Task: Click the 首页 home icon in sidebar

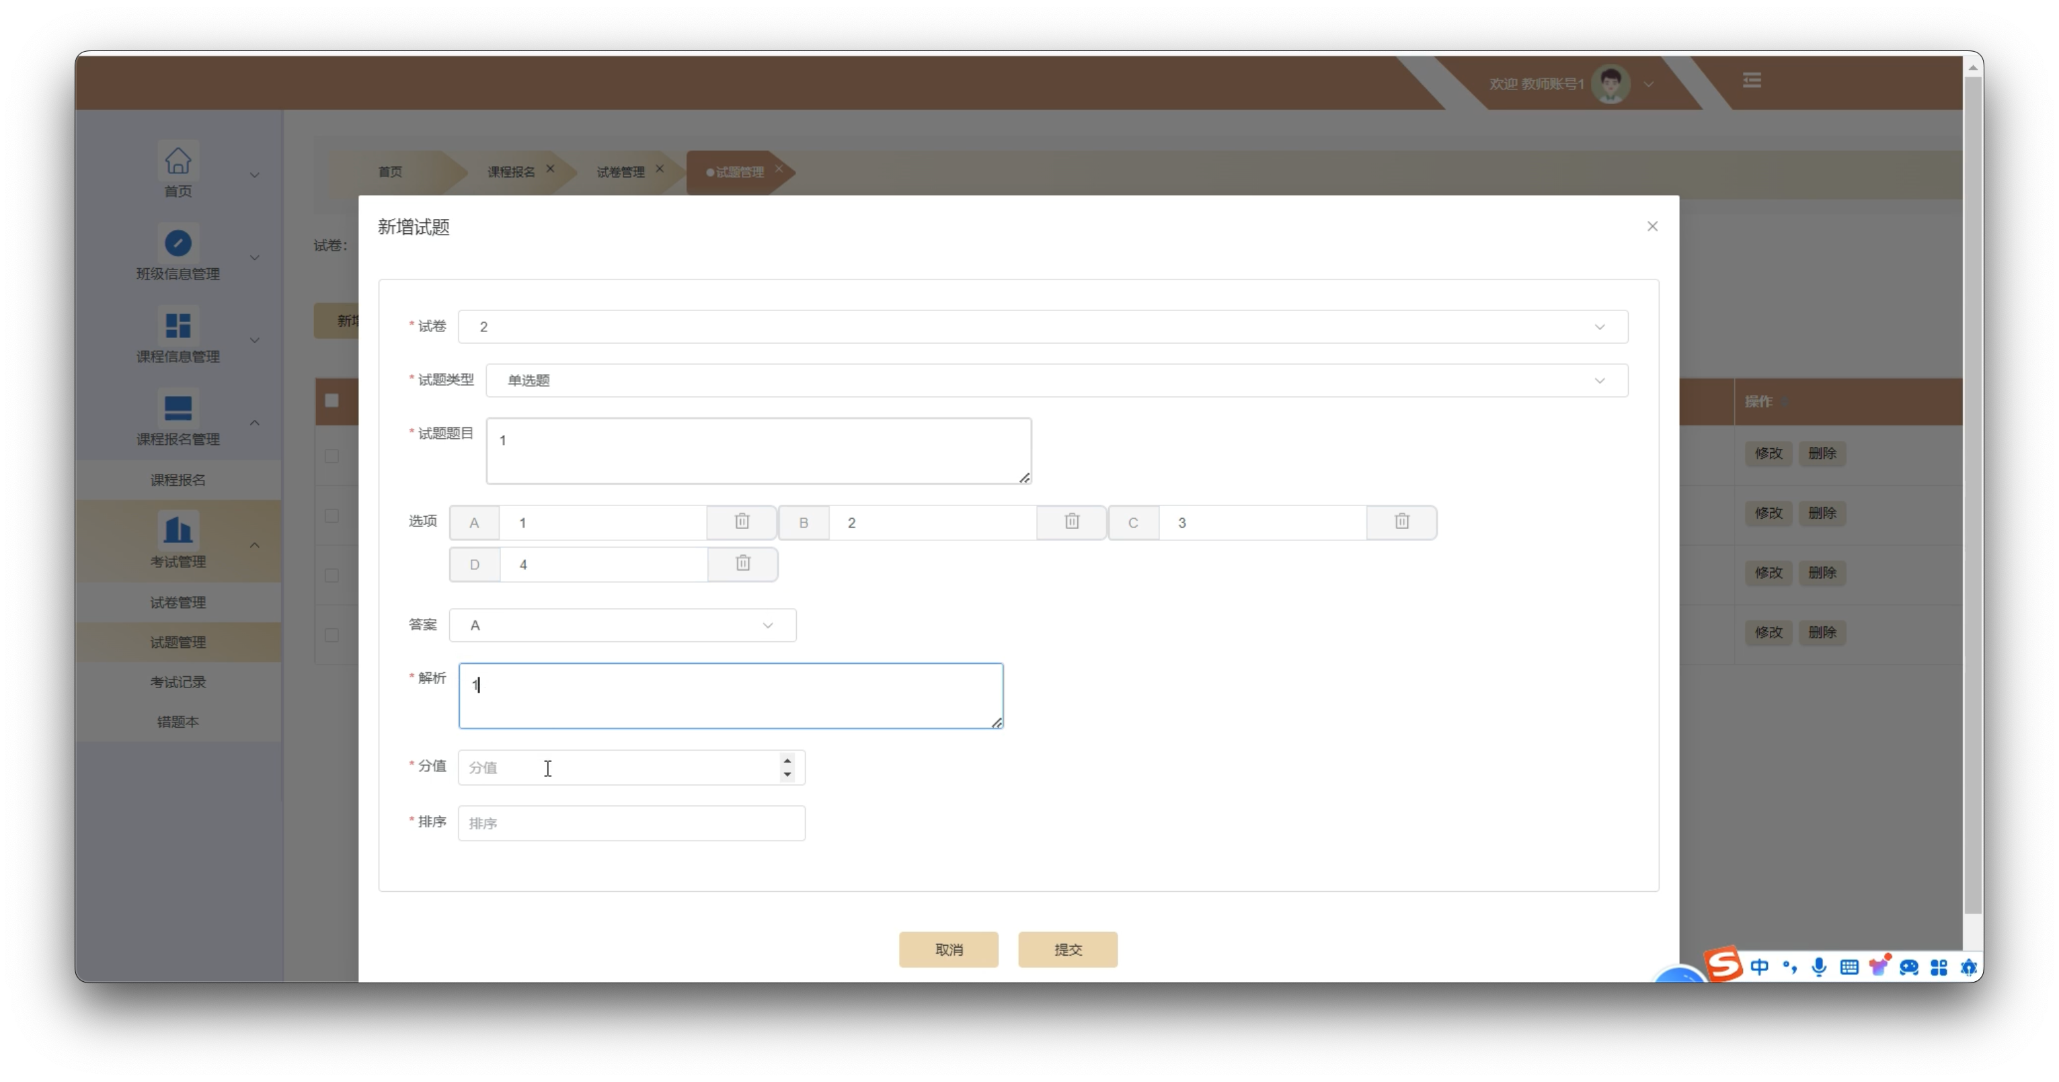Action: (178, 161)
